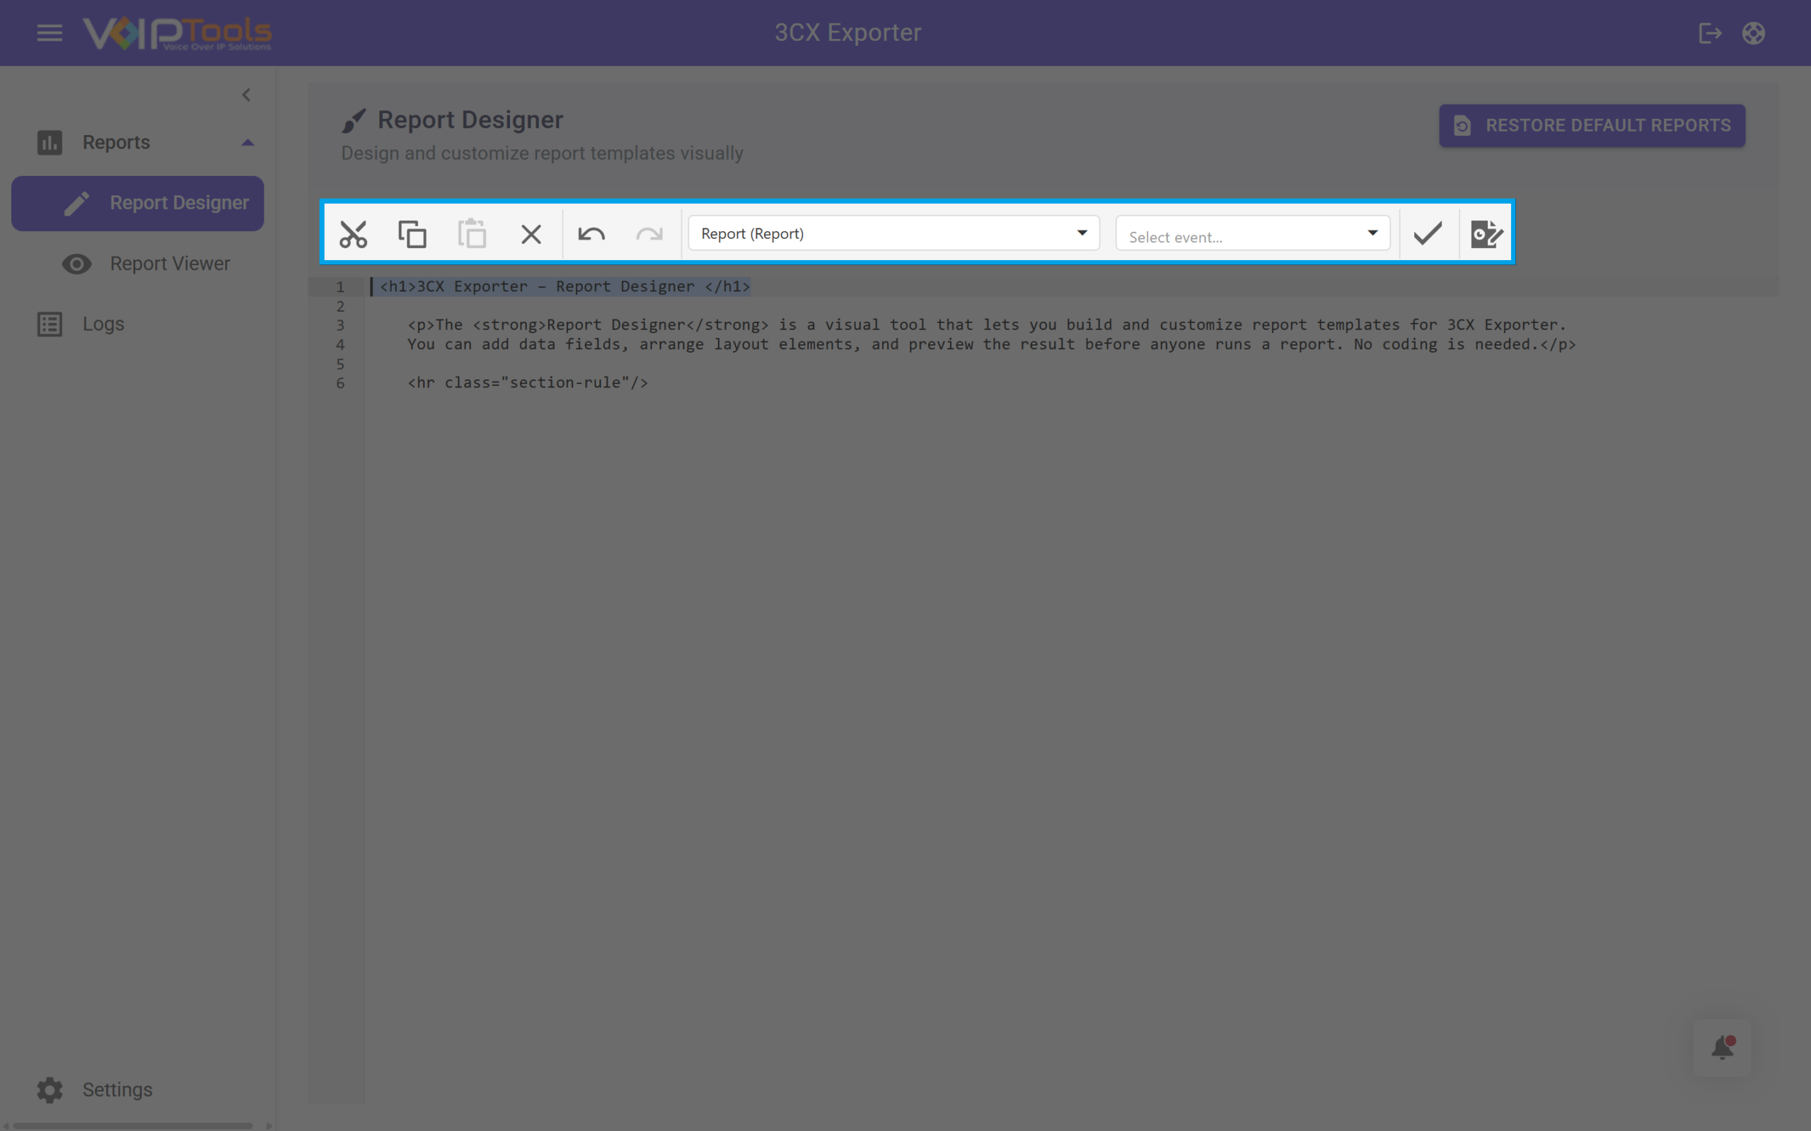Click the logout icon in header
1811x1131 pixels.
(1710, 33)
